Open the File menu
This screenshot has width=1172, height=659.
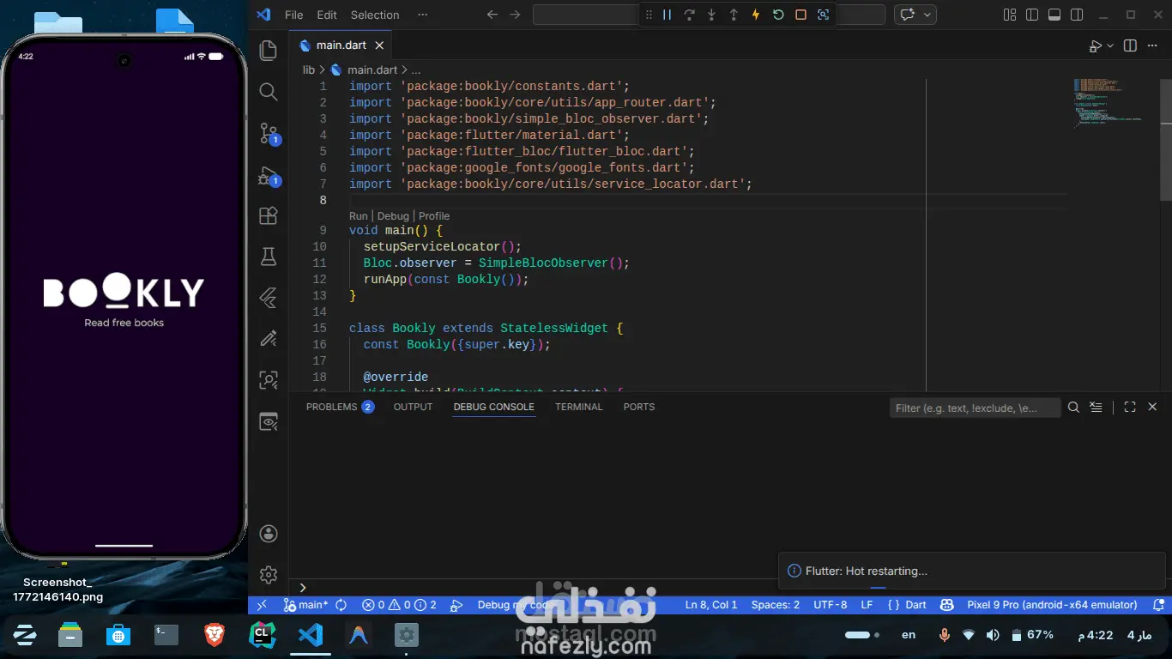pyautogui.click(x=293, y=15)
